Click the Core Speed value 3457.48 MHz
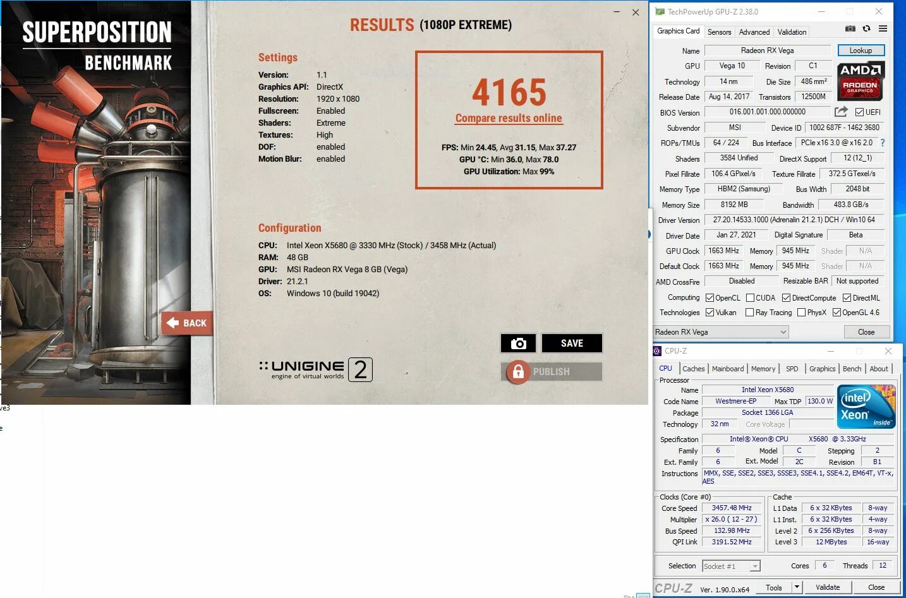Image resolution: width=906 pixels, height=598 pixels. (732, 508)
